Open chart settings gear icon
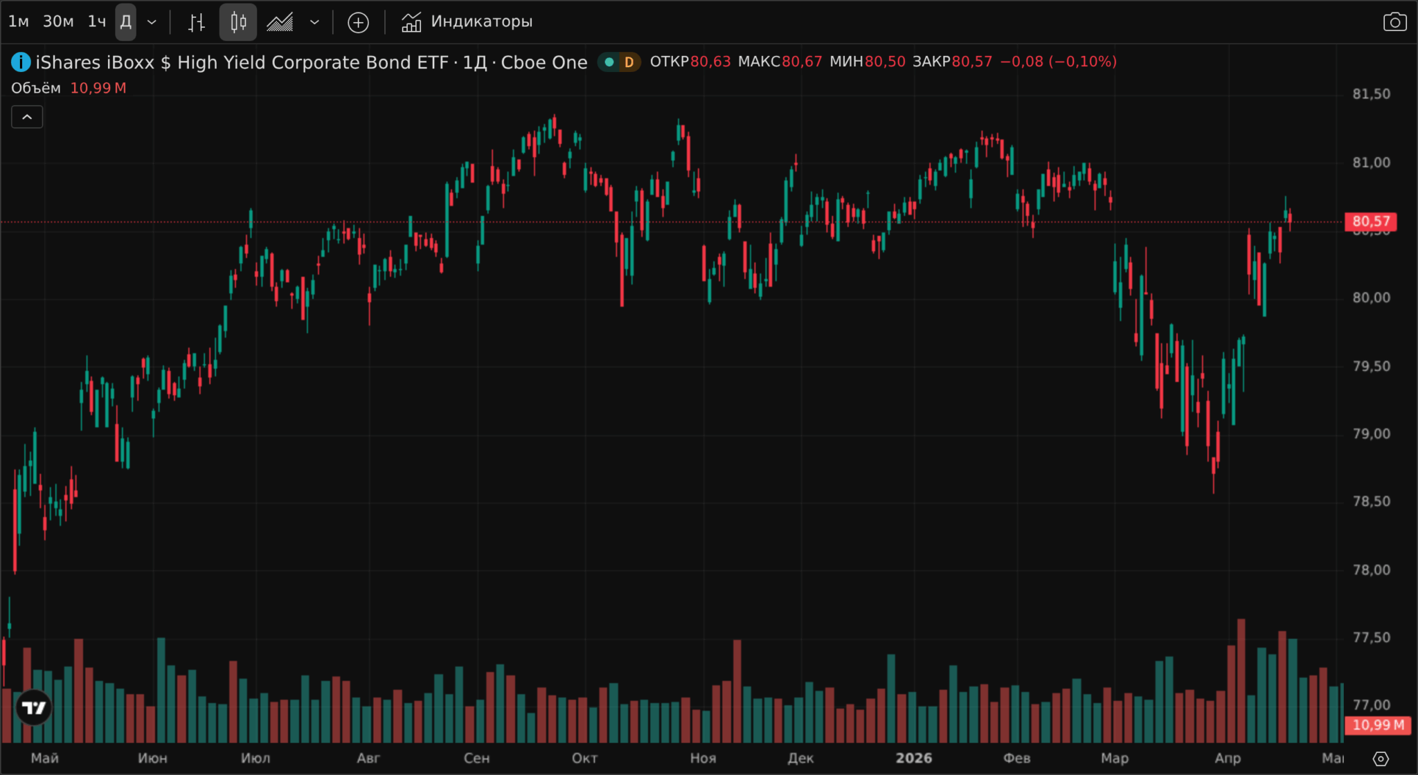Viewport: 1418px width, 775px height. click(1381, 759)
